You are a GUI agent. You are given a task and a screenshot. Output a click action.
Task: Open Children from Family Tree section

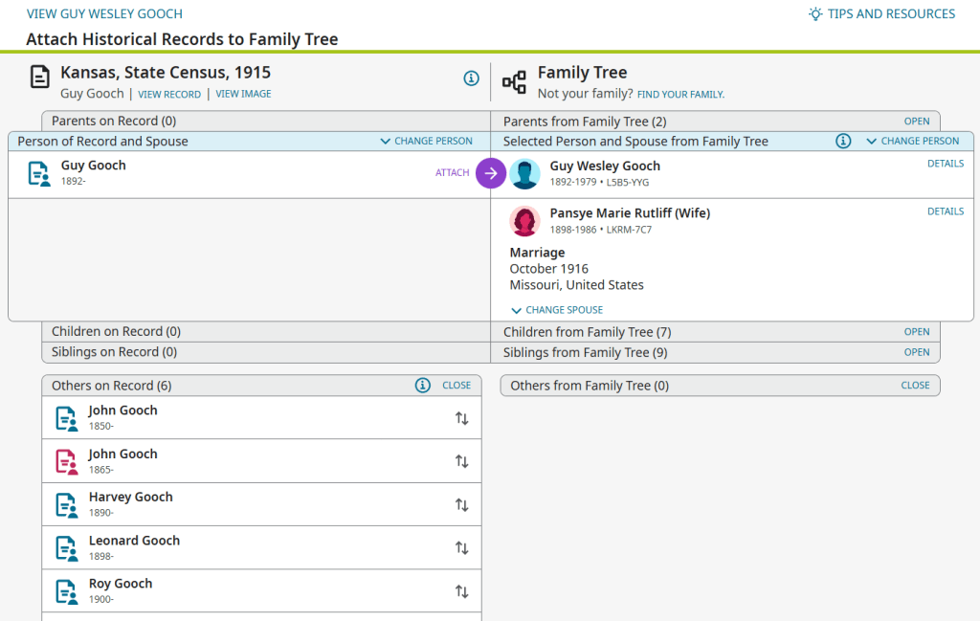pyautogui.click(x=916, y=332)
